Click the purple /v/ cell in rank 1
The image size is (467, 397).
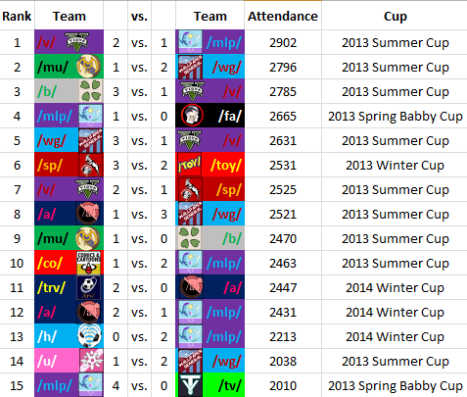[69, 42]
